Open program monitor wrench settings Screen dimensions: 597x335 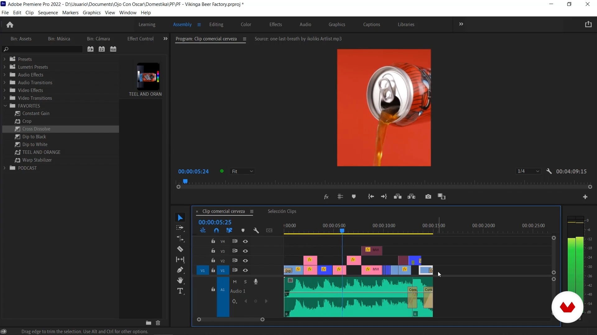tap(549, 171)
